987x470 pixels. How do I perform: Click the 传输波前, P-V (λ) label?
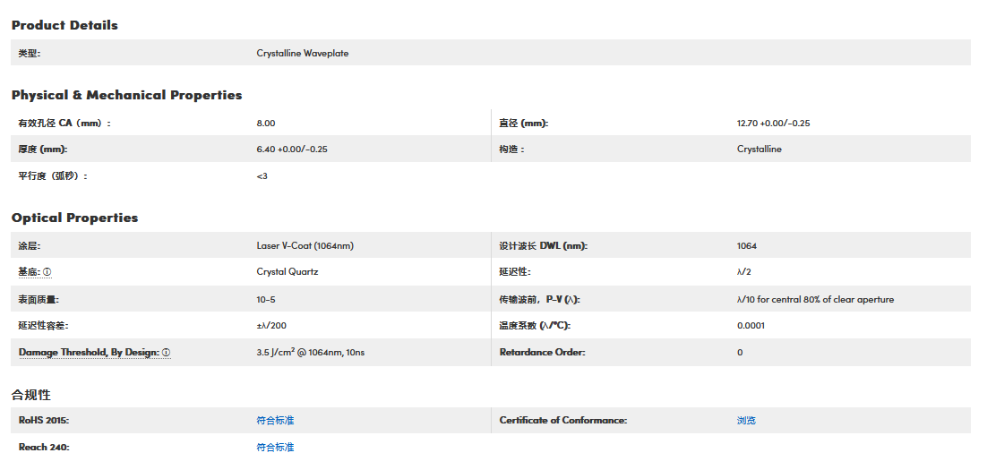tap(539, 300)
